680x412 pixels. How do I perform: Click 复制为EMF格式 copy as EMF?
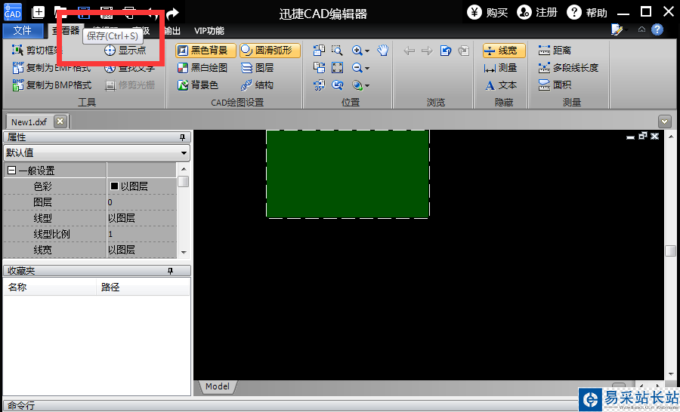click(52, 68)
